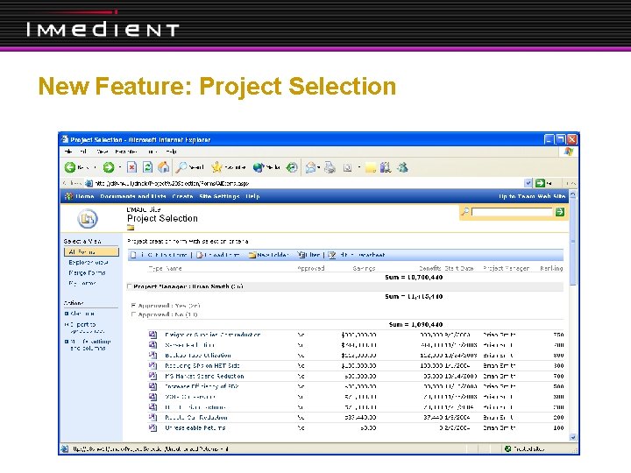Select the All Forms view

pyautogui.click(x=91, y=251)
